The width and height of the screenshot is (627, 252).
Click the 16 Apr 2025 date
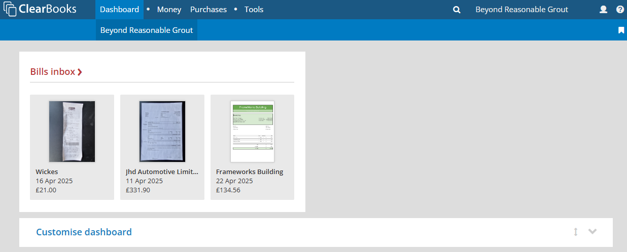pyautogui.click(x=54, y=181)
